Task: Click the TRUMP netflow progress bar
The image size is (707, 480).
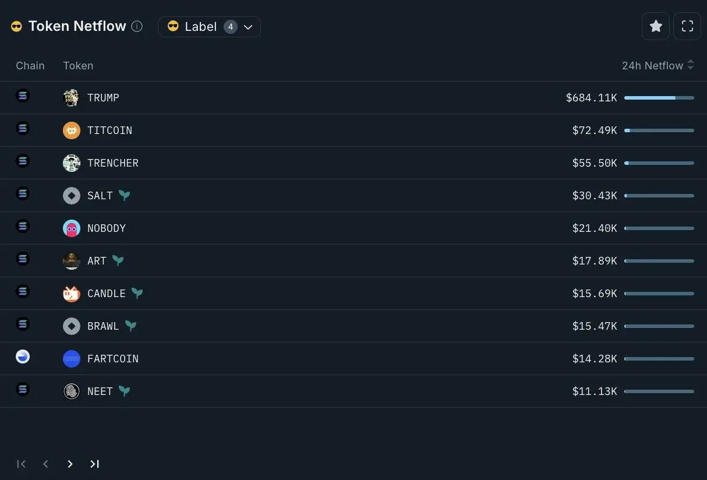Action: pyautogui.click(x=659, y=98)
